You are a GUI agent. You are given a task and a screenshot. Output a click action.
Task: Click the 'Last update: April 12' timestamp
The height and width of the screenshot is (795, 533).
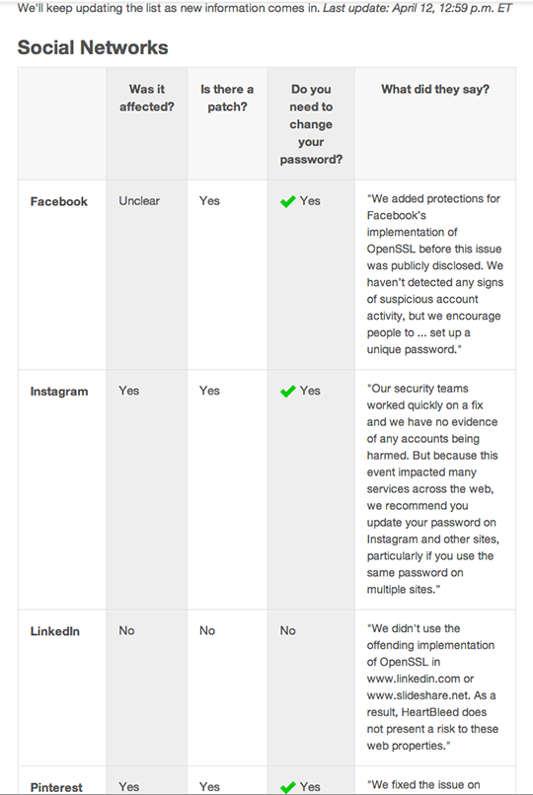pyautogui.click(x=418, y=8)
